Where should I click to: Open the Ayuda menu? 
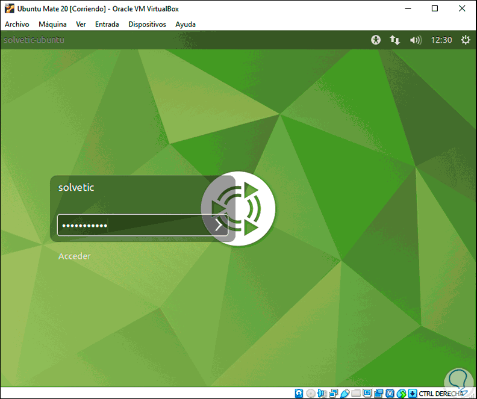point(185,24)
